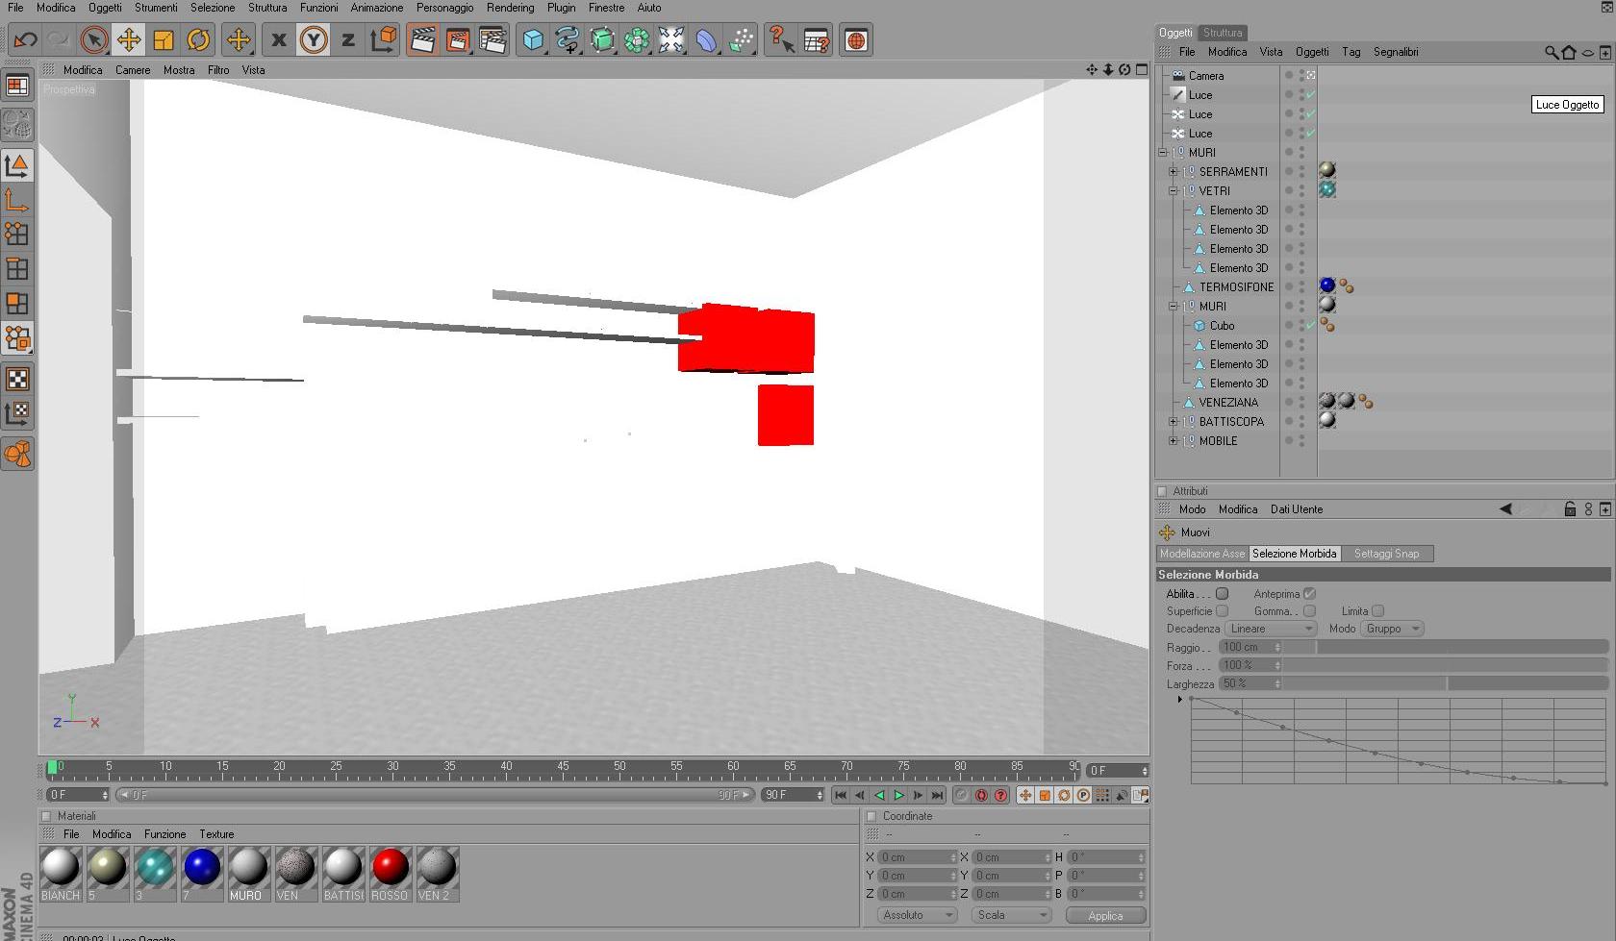The width and height of the screenshot is (1616, 941).
Task: Expand the SERRAMENTI group
Action: [x=1173, y=172]
